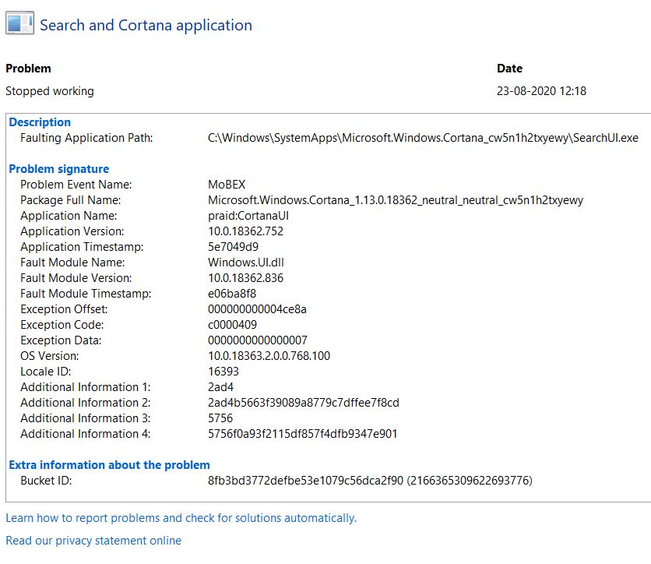Click locale ID value '16393'
The height and width of the screenshot is (564, 651).
tap(223, 372)
